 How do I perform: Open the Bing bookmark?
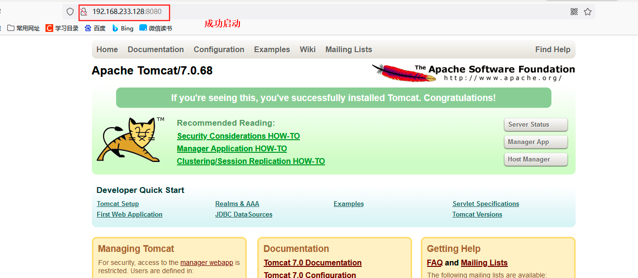(123, 29)
